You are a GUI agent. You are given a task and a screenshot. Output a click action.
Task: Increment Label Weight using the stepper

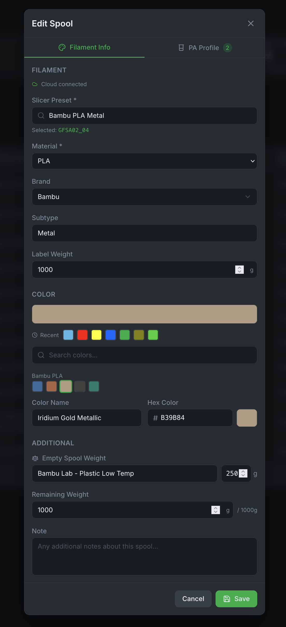tap(239, 268)
